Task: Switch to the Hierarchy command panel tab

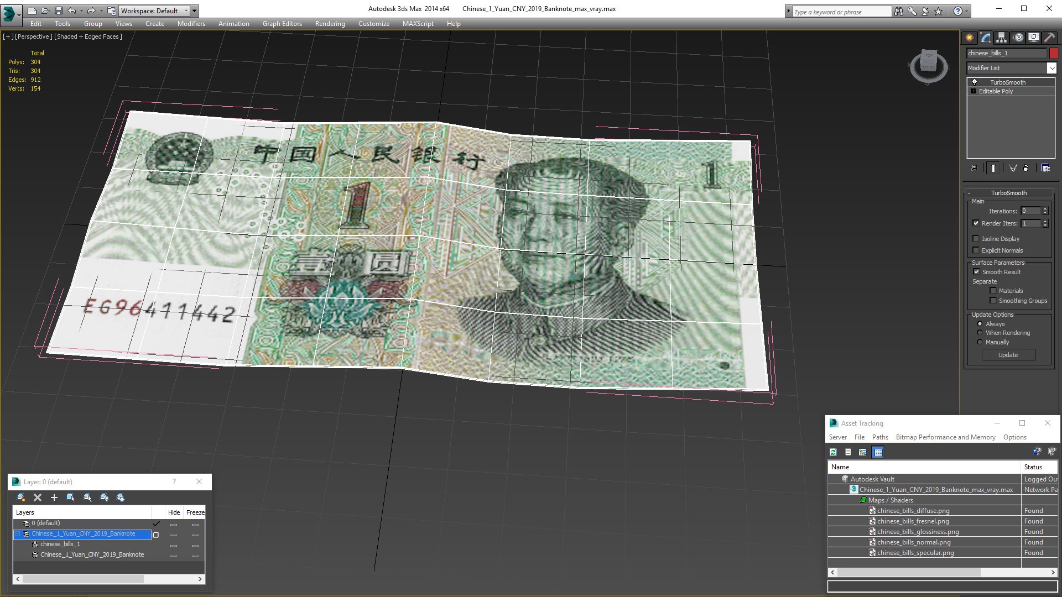Action: coord(1002,38)
